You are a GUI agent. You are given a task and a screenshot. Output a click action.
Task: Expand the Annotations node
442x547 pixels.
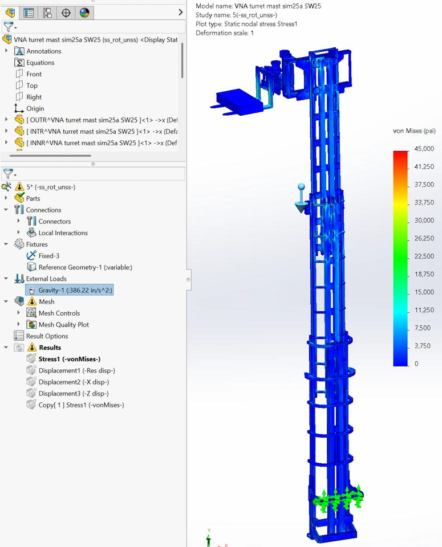tap(6, 51)
